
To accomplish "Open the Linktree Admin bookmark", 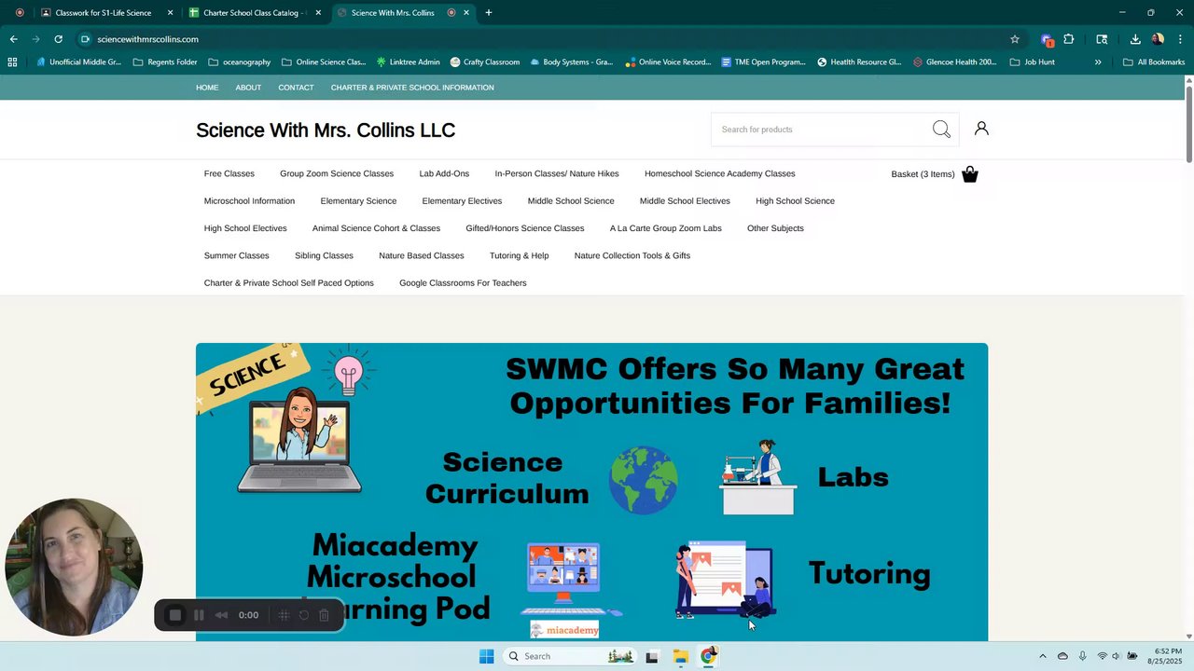I will tap(408, 62).
